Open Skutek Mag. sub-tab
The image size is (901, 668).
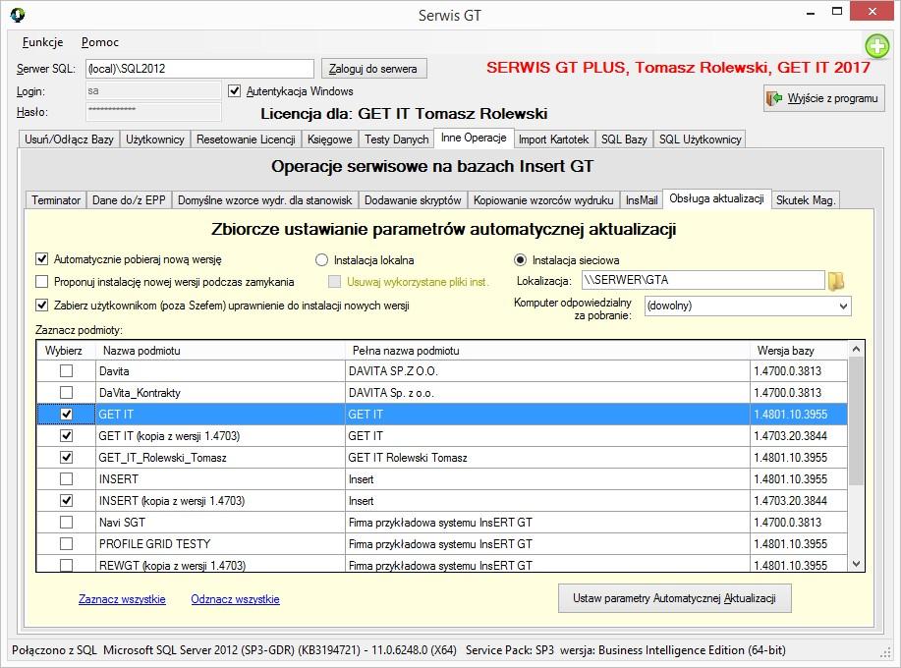[x=805, y=200]
